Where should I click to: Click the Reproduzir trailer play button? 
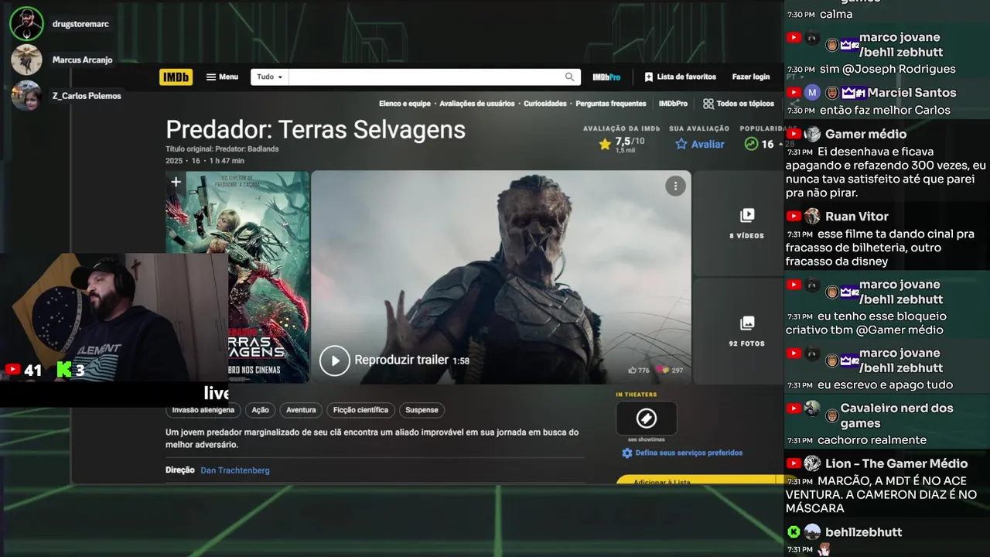(x=335, y=361)
